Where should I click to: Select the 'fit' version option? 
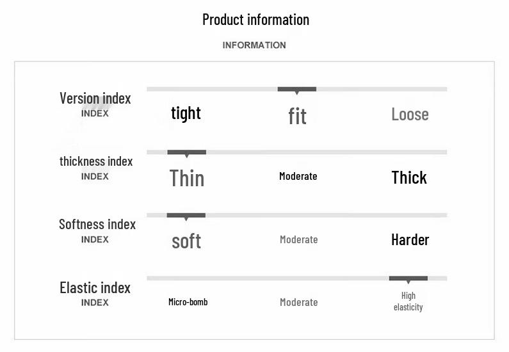(297, 116)
